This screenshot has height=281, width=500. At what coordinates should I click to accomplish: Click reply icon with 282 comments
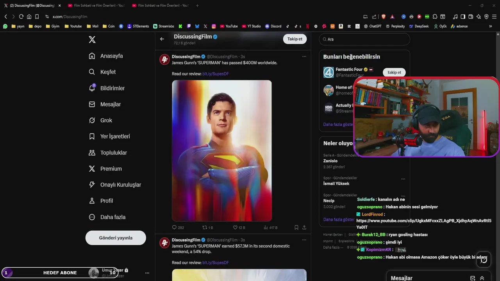click(x=178, y=227)
